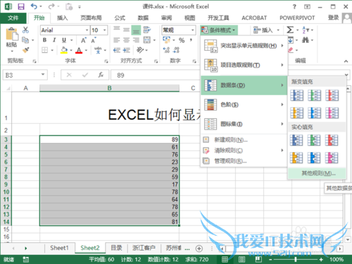Click the percent style icon
The width and height of the screenshot is (352, 264).
click(182, 40)
